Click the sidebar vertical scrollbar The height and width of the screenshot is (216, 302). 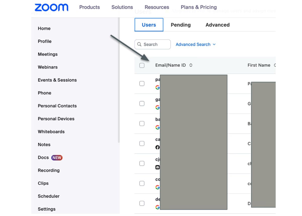(x=119, y=80)
